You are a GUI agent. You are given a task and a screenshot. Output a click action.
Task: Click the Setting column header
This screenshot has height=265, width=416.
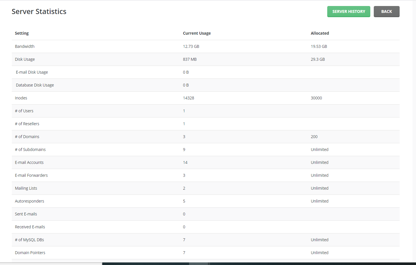22,33
